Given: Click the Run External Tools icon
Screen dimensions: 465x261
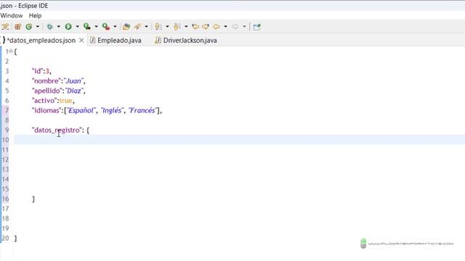Looking at the screenshot, I should click(106, 27).
